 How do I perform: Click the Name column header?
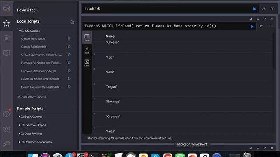click(x=110, y=36)
